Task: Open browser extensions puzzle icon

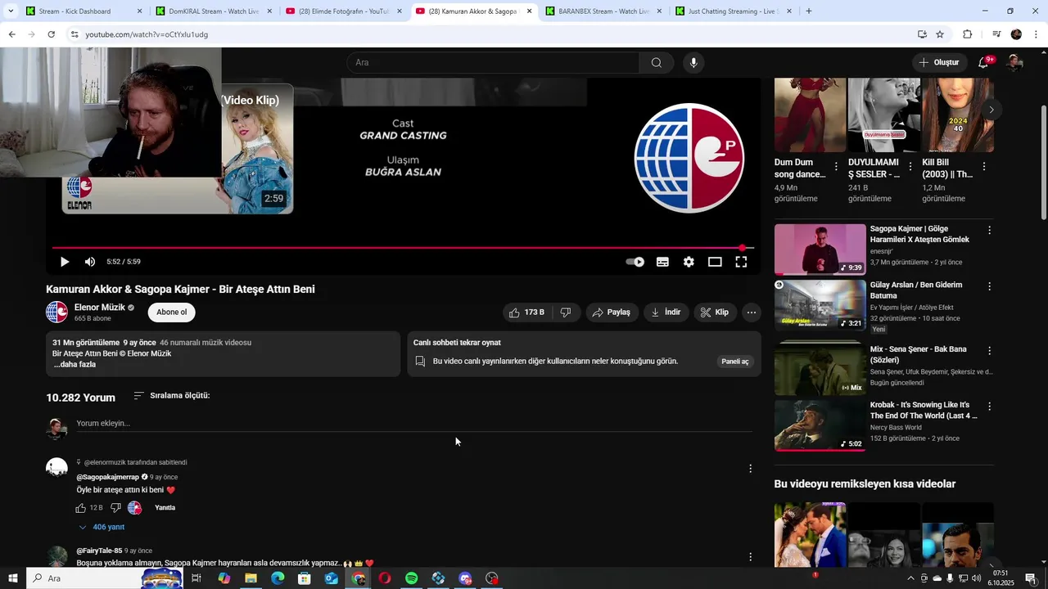Action: pos(968,34)
